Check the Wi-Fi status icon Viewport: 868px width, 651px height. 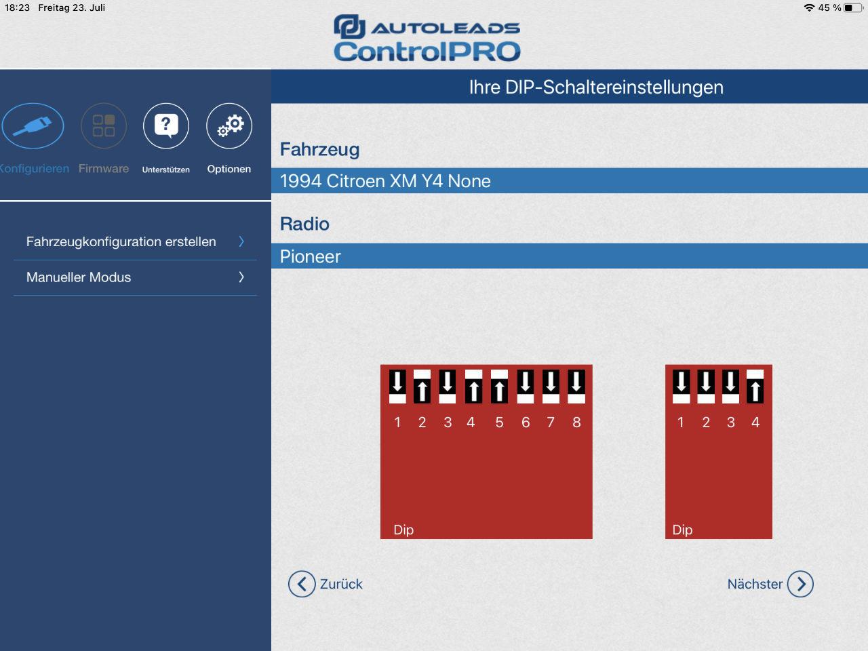pos(809,7)
